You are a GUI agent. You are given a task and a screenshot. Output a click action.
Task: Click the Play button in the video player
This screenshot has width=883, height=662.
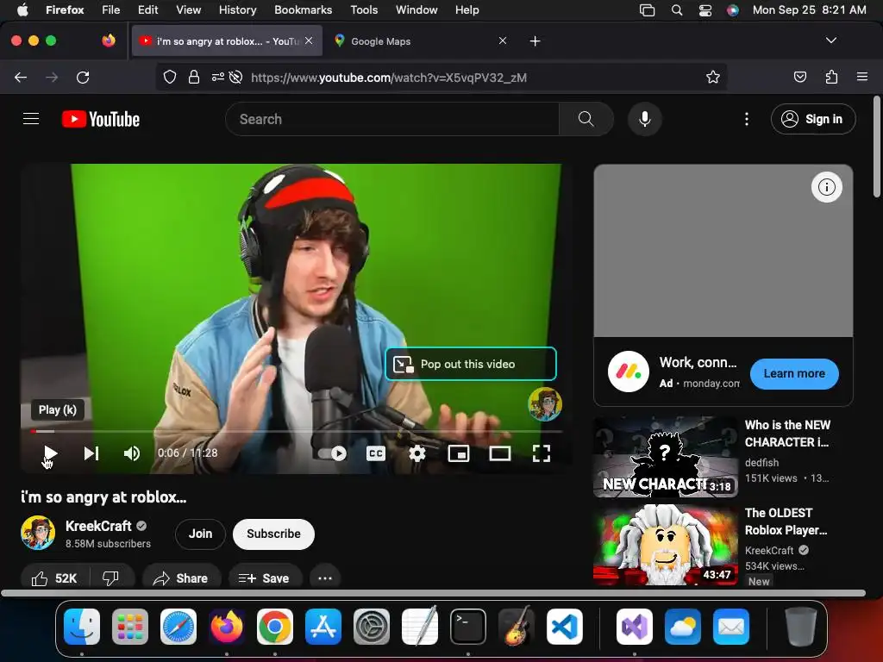(x=50, y=453)
